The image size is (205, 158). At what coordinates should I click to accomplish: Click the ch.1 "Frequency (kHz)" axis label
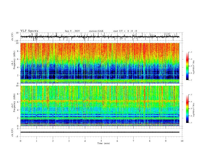[14, 60]
